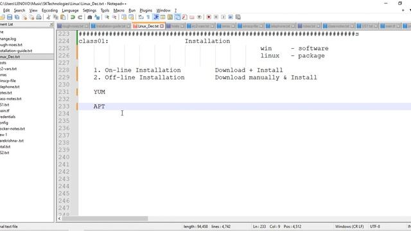The height and width of the screenshot is (231, 411).
Task: Expand the Window menu
Action: [163, 10]
